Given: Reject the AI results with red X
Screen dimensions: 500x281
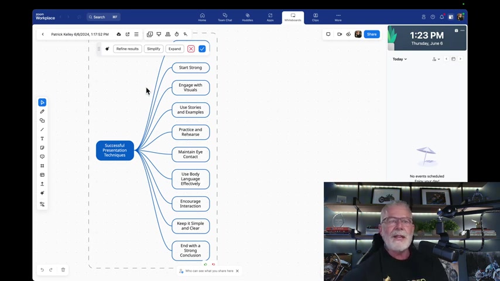Looking at the screenshot, I should [191, 49].
